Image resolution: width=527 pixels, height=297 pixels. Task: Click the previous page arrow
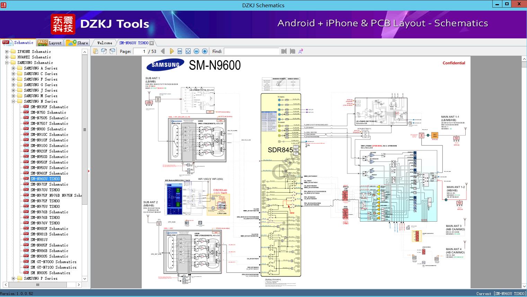163,51
